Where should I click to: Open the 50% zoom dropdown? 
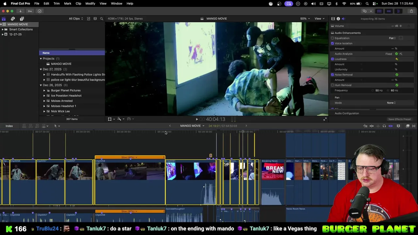click(x=305, y=19)
